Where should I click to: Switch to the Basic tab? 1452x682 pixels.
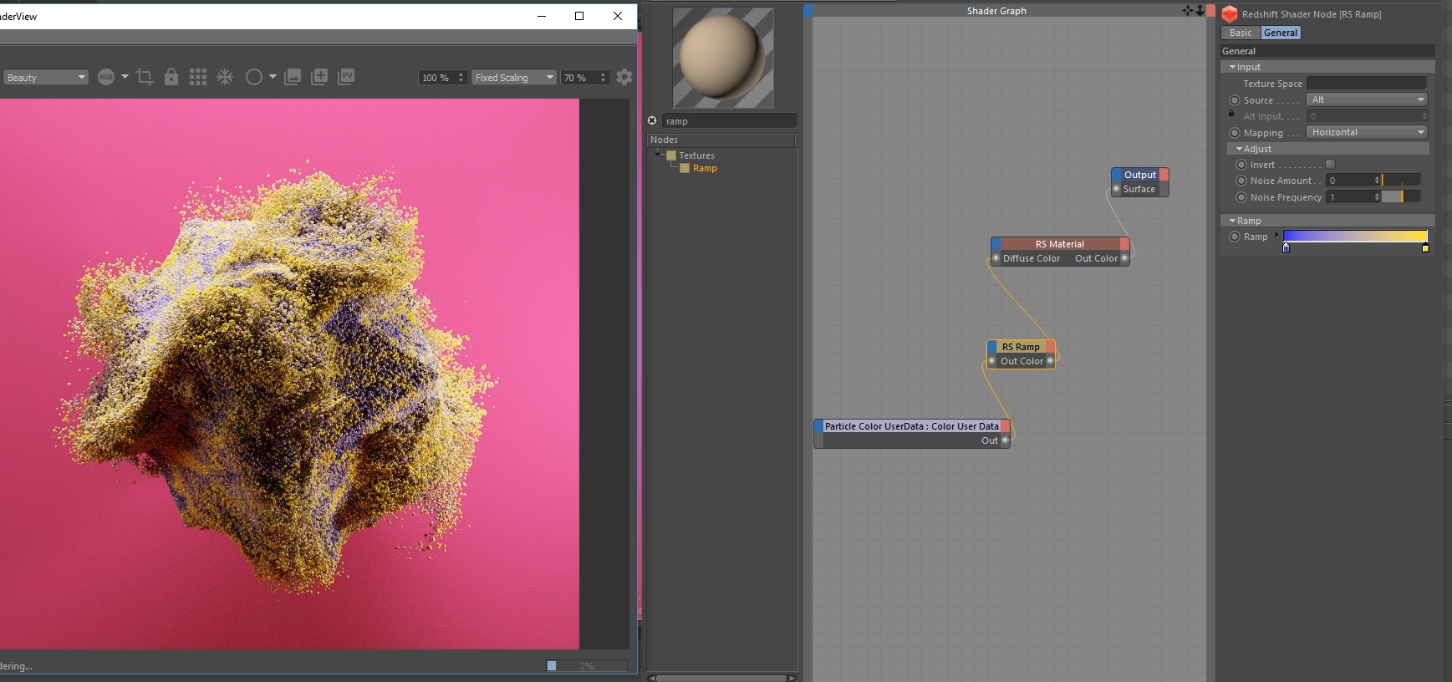point(1241,33)
